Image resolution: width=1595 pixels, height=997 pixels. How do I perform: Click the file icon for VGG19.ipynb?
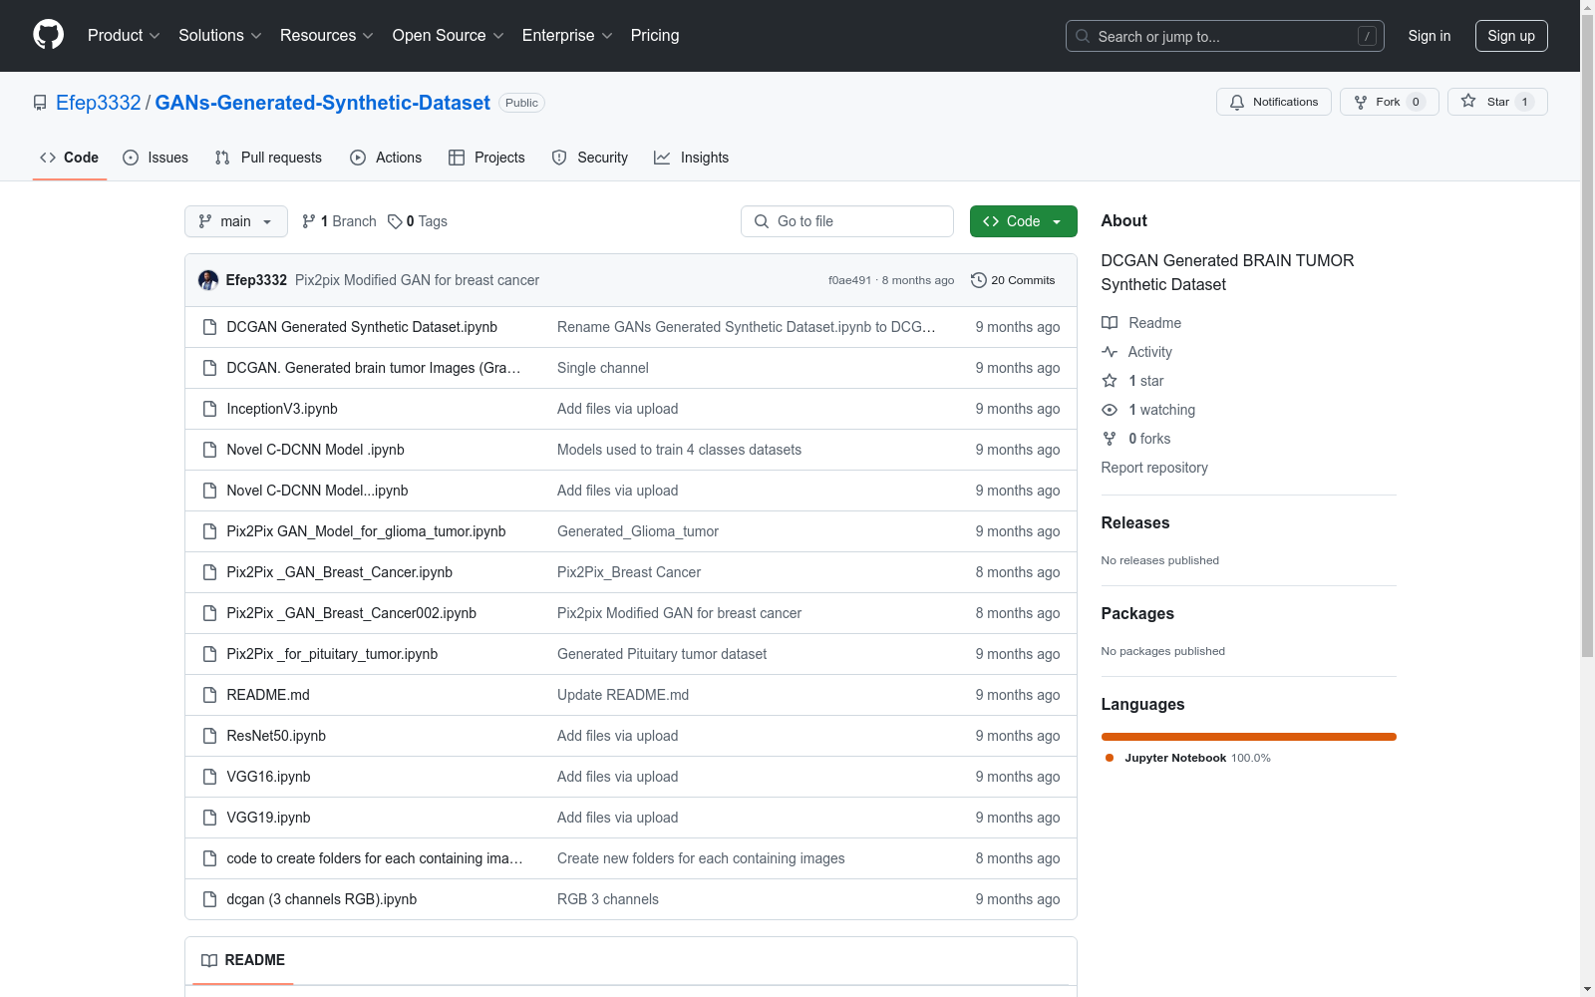coord(209,818)
